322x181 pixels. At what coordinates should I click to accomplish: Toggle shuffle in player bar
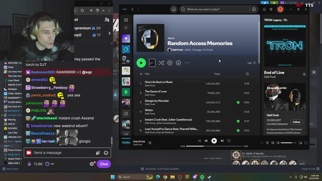click(199, 141)
